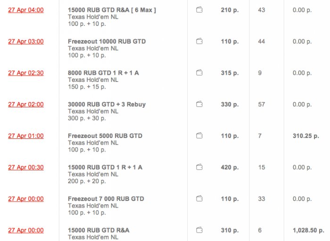Click wallet icon in Freezeout 7 000 row
Viewport: 330px width, 241px height.
(x=199, y=199)
